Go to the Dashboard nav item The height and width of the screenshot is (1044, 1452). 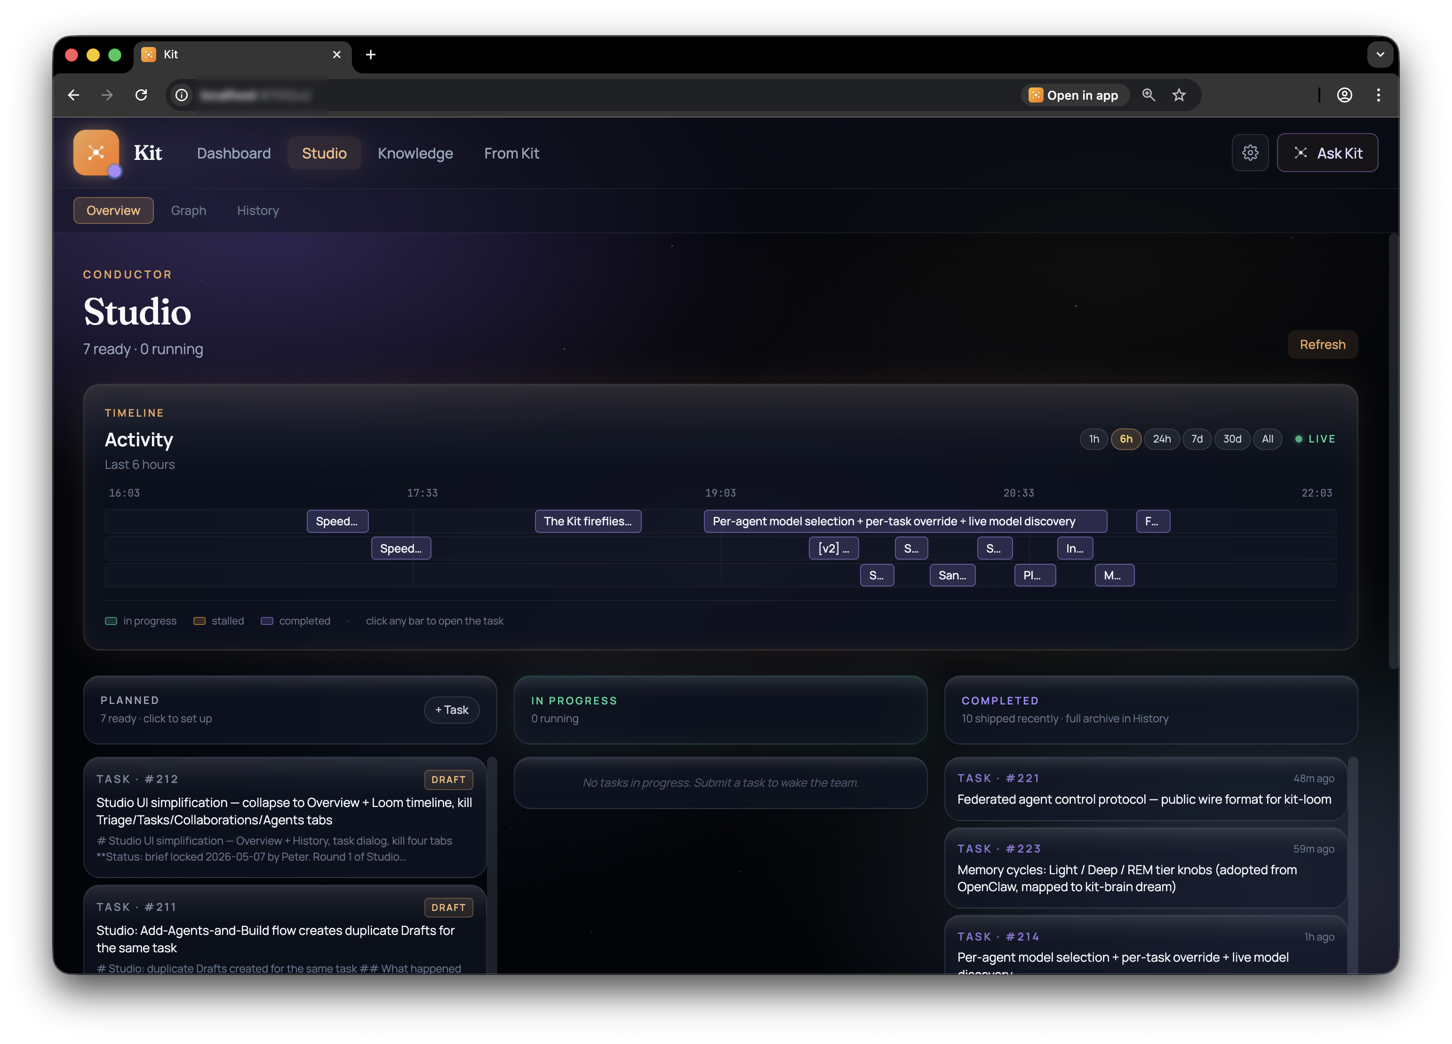pyautogui.click(x=234, y=153)
